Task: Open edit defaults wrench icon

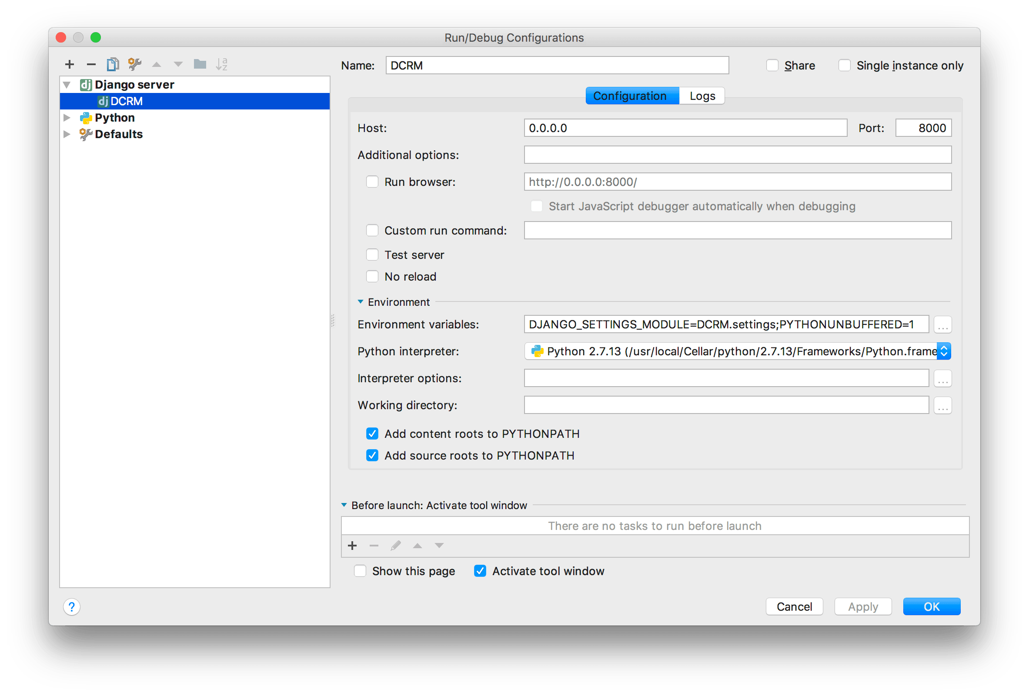Action: (134, 65)
